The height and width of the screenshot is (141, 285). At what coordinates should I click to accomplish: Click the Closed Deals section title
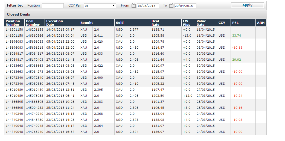[19, 14]
